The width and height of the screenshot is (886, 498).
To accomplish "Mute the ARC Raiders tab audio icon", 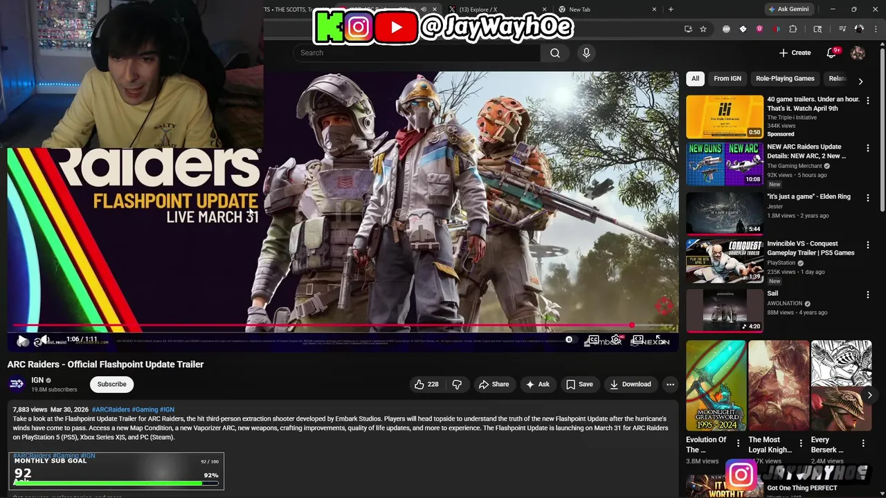I will tap(423, 10).
